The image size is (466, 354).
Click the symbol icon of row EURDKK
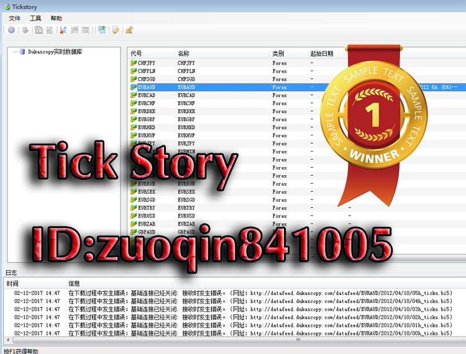pos(134,111)
